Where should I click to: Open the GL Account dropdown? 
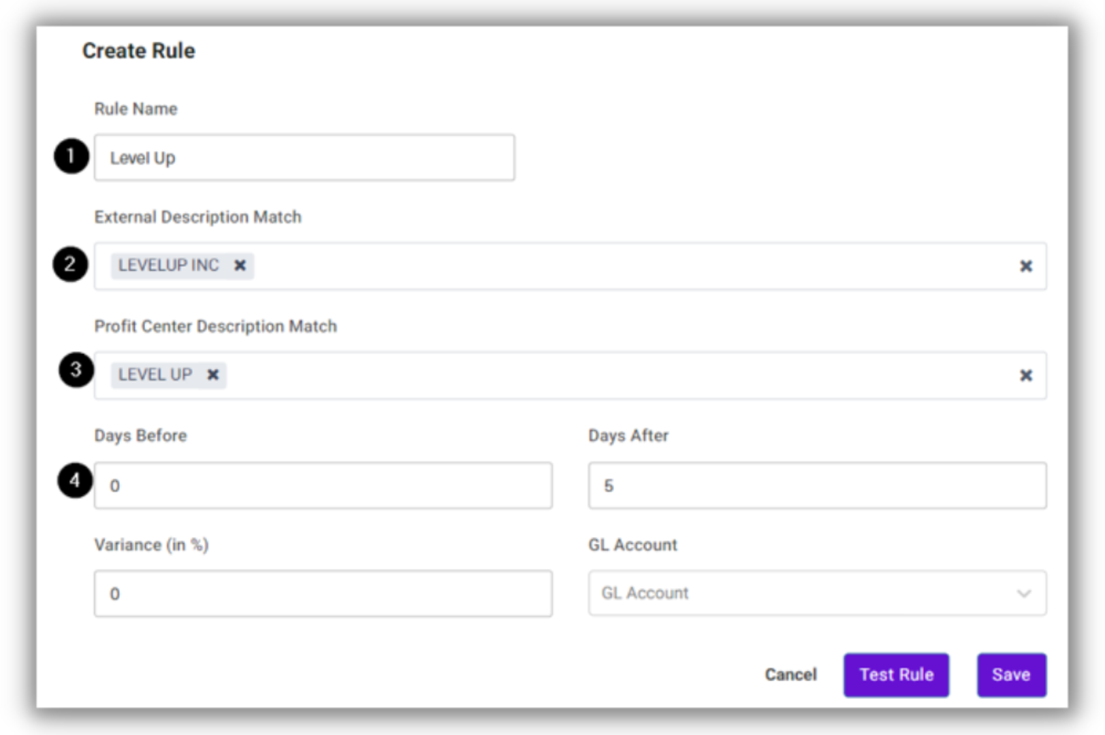coord(817,593)
